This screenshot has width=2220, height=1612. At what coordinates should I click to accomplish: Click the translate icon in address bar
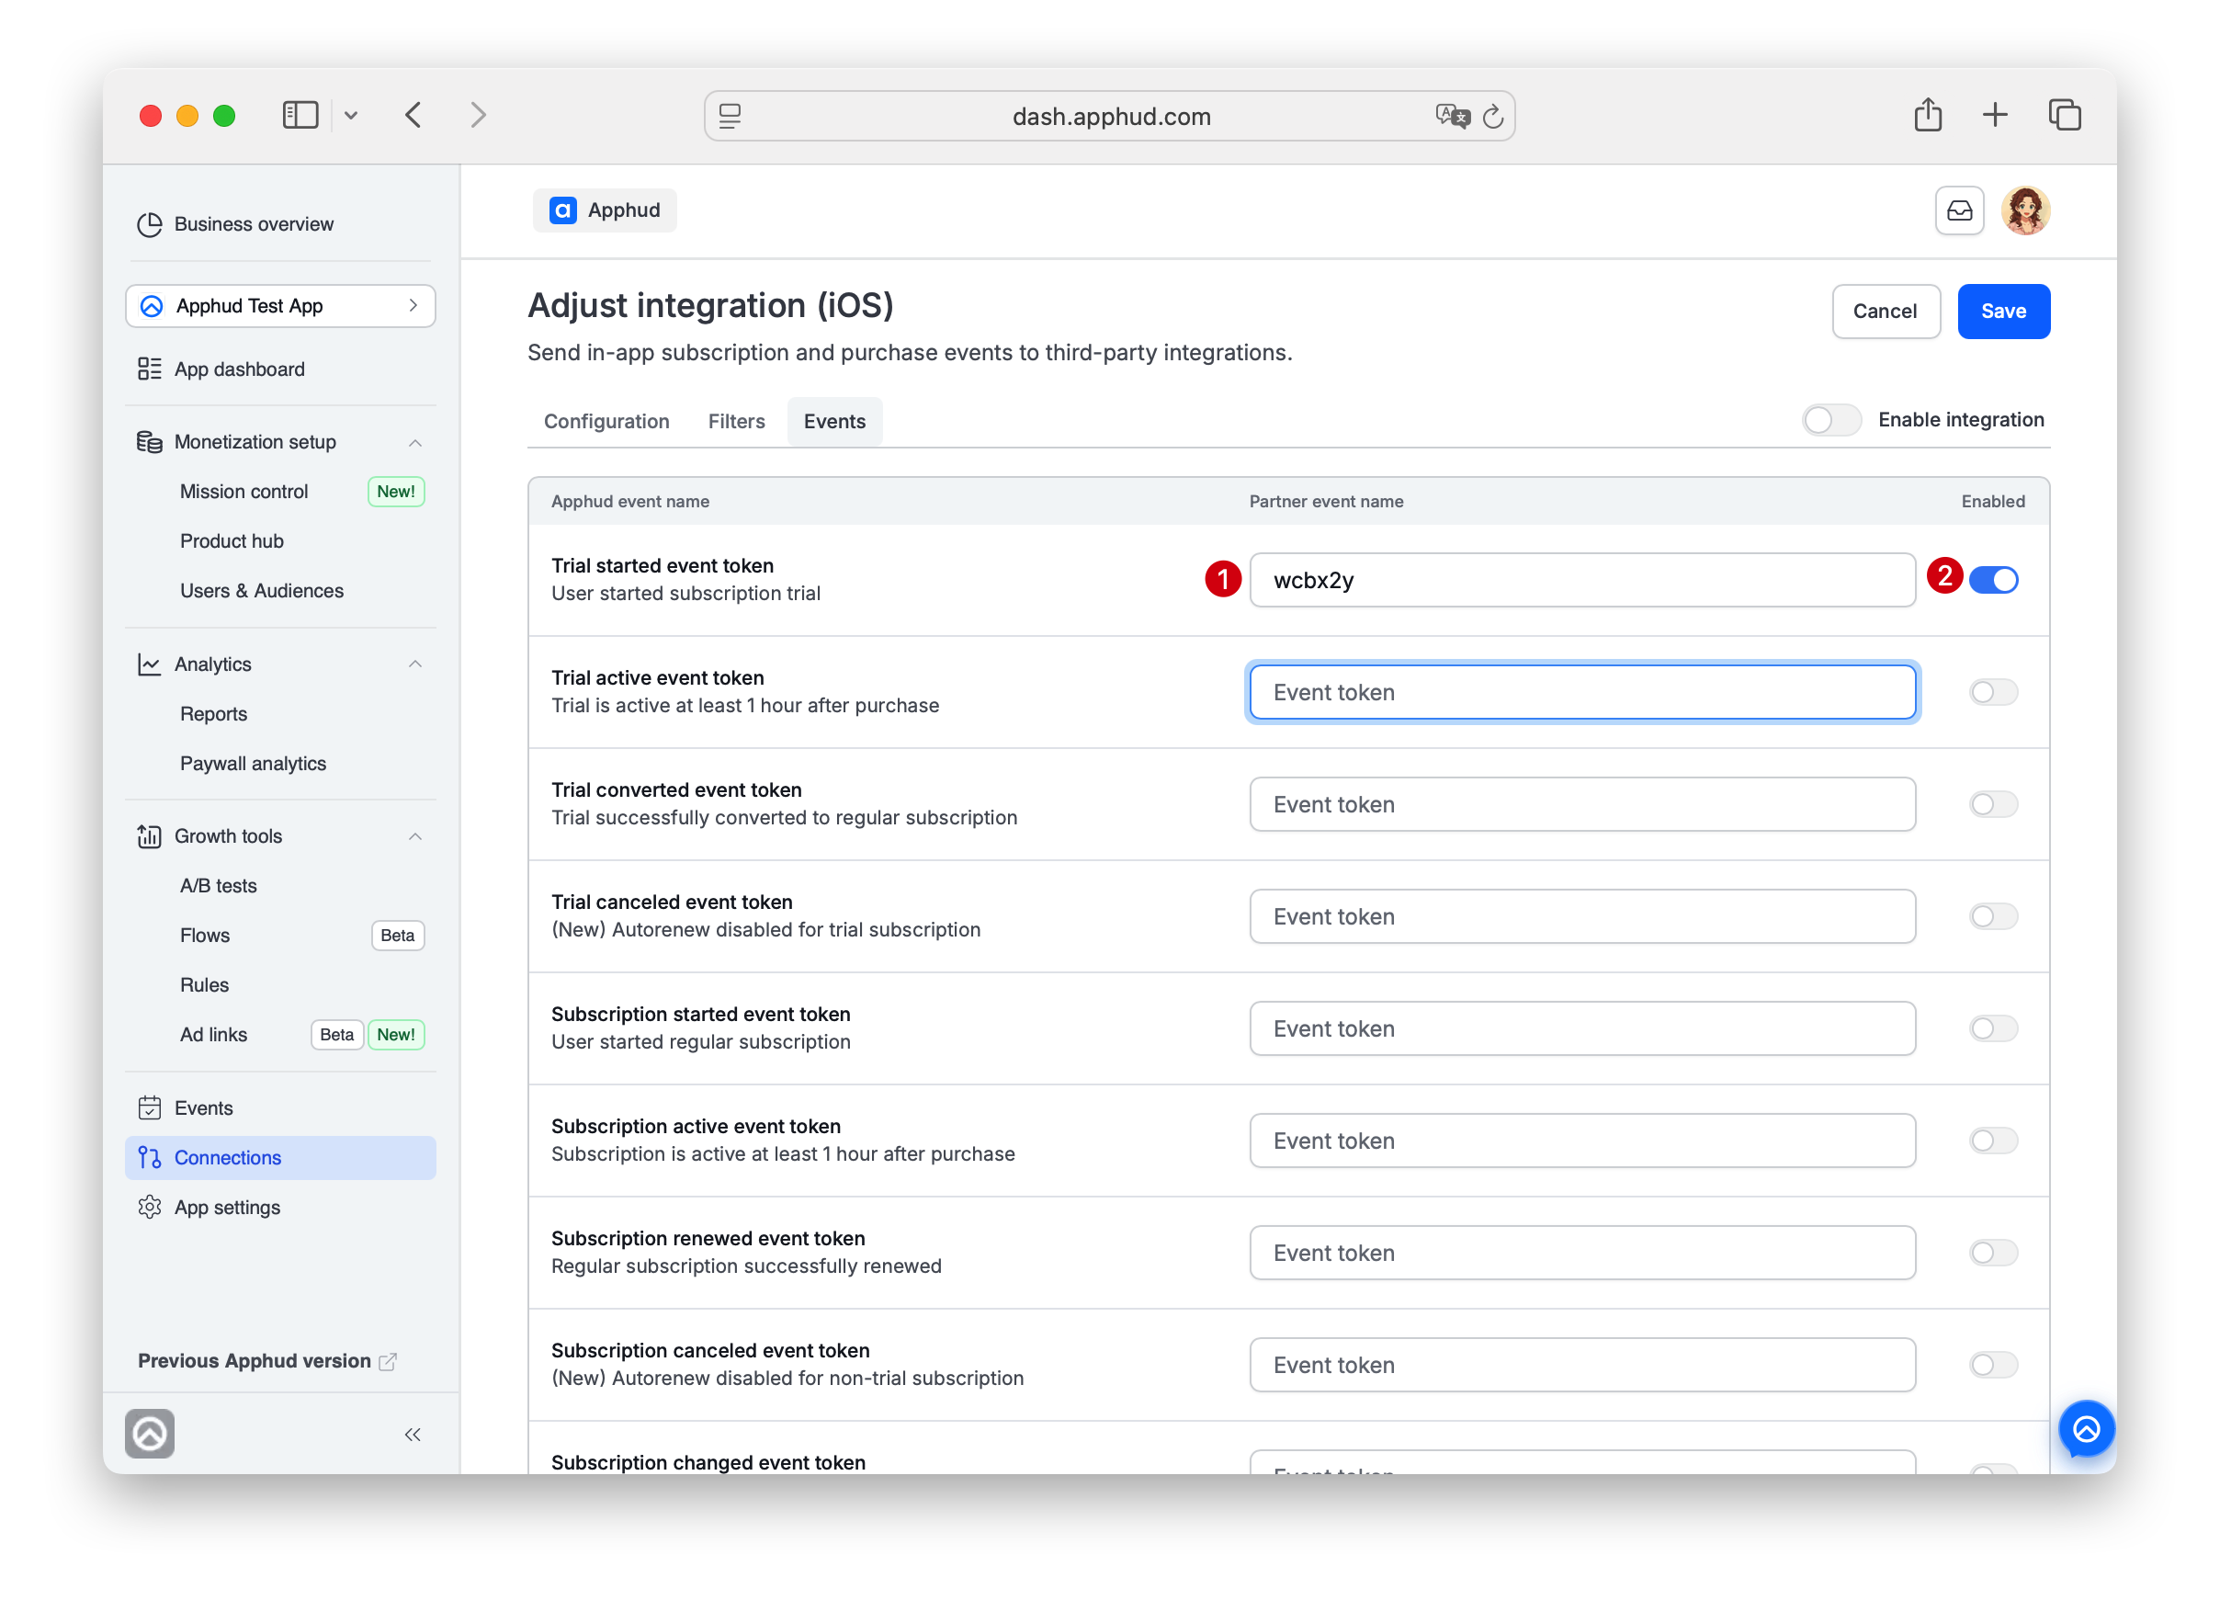click(x=1453, y=117)
